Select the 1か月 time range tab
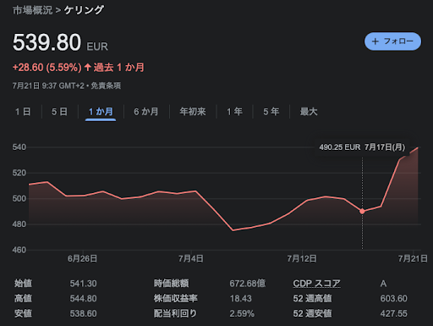The height and width of the screenshot is (326, 433). tap(101, 112)
